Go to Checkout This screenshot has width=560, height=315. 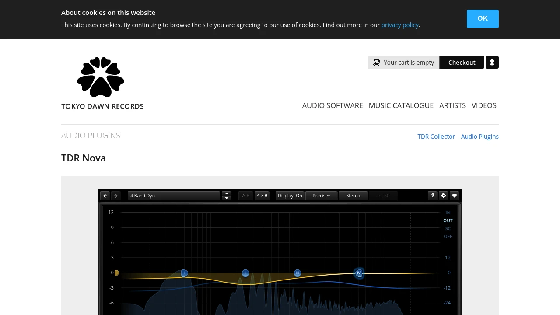462,63
